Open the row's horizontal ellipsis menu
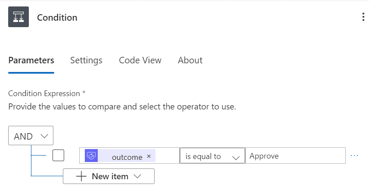Viewport: 369px width, 190px height. point(354,156)
